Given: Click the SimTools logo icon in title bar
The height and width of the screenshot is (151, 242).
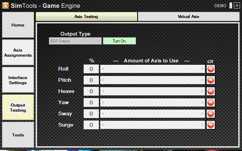Looking at the screenshot, I should pyautogui.click(x=5, y=6).
